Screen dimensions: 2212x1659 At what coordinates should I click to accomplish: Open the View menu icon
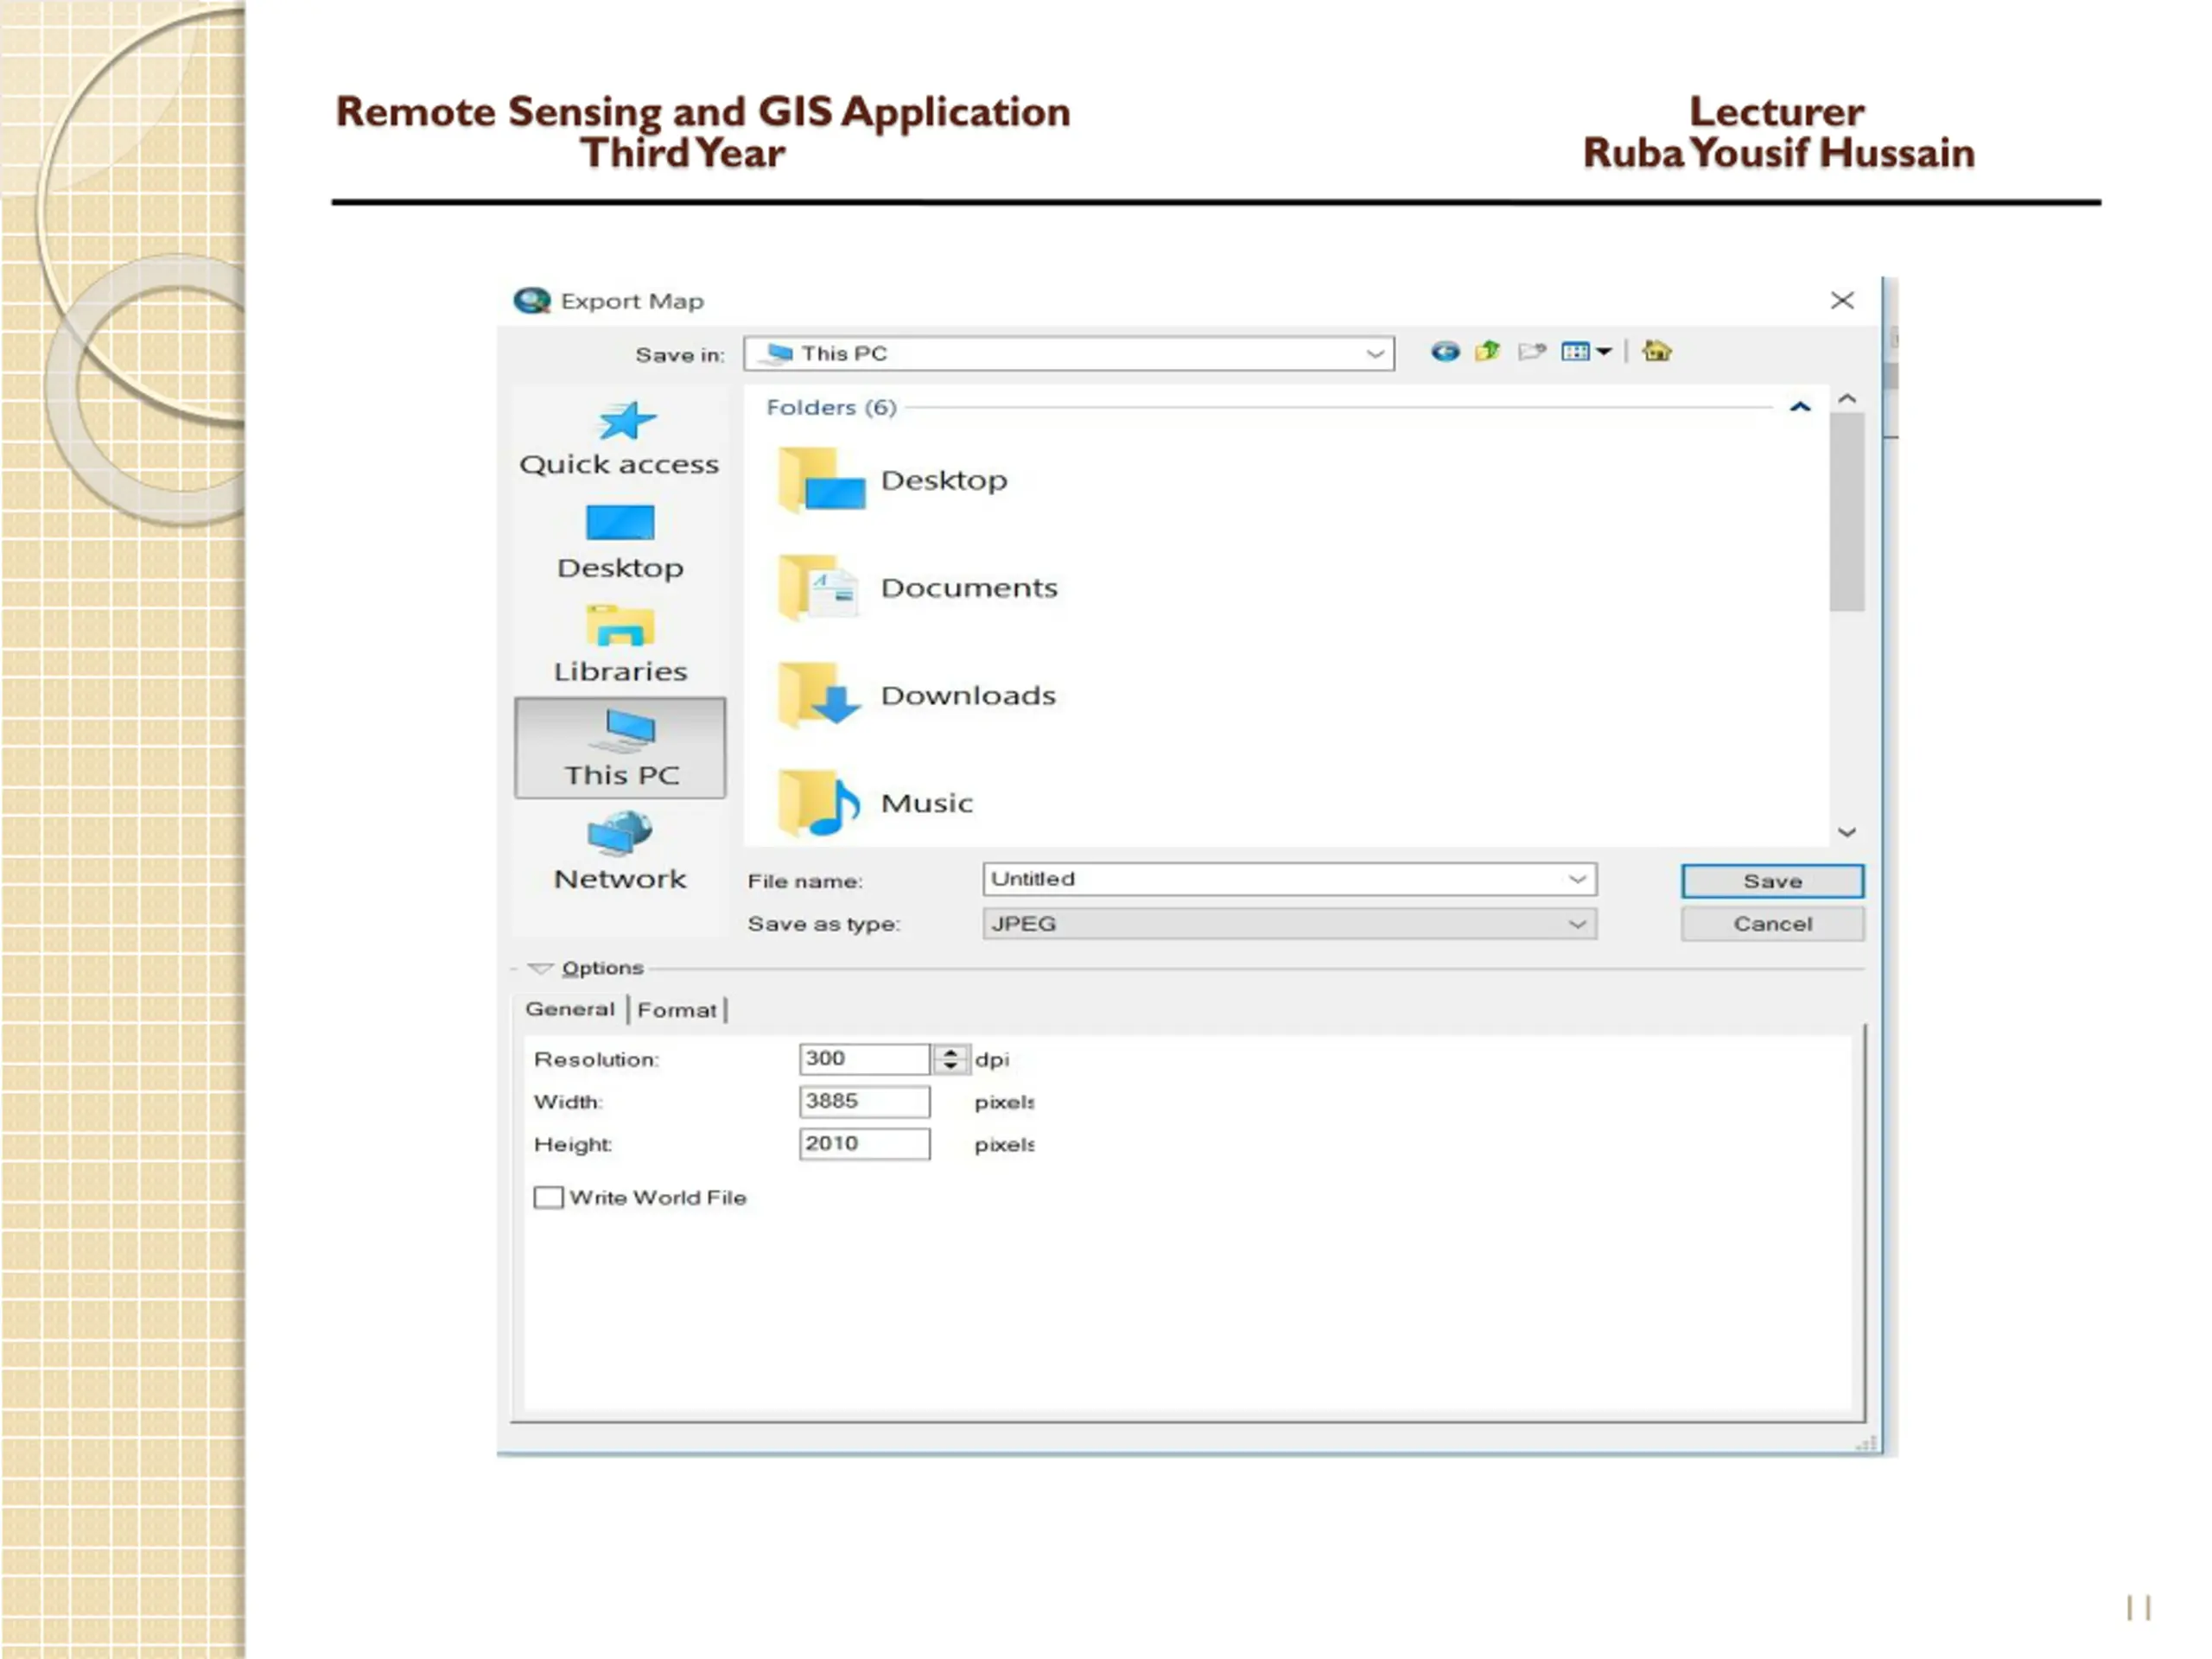pos(1586,351)
